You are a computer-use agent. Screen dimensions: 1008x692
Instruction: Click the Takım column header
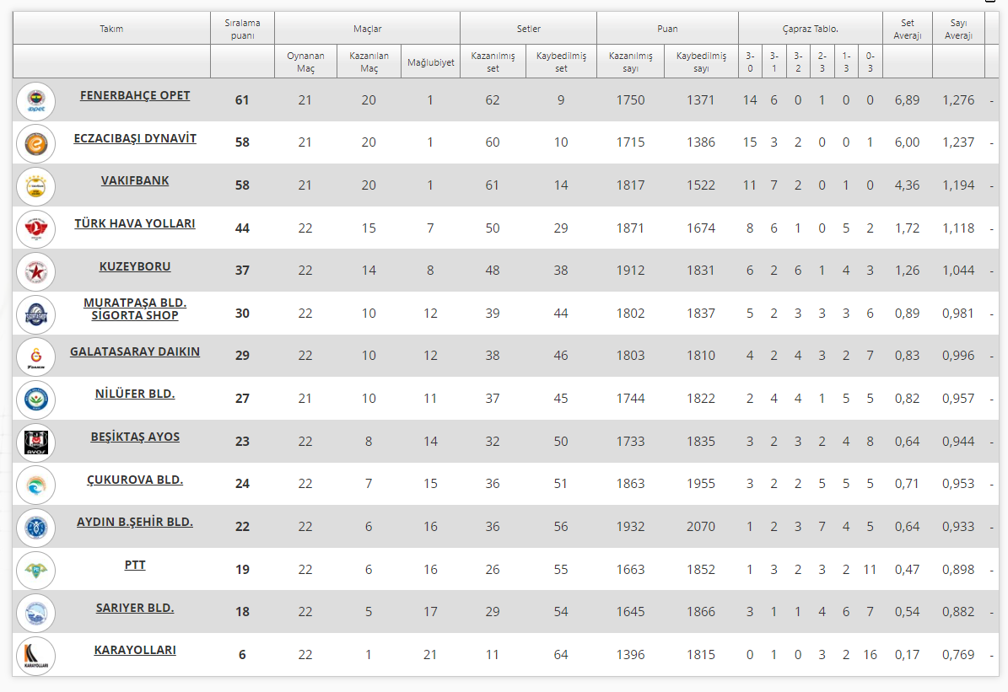111,29
